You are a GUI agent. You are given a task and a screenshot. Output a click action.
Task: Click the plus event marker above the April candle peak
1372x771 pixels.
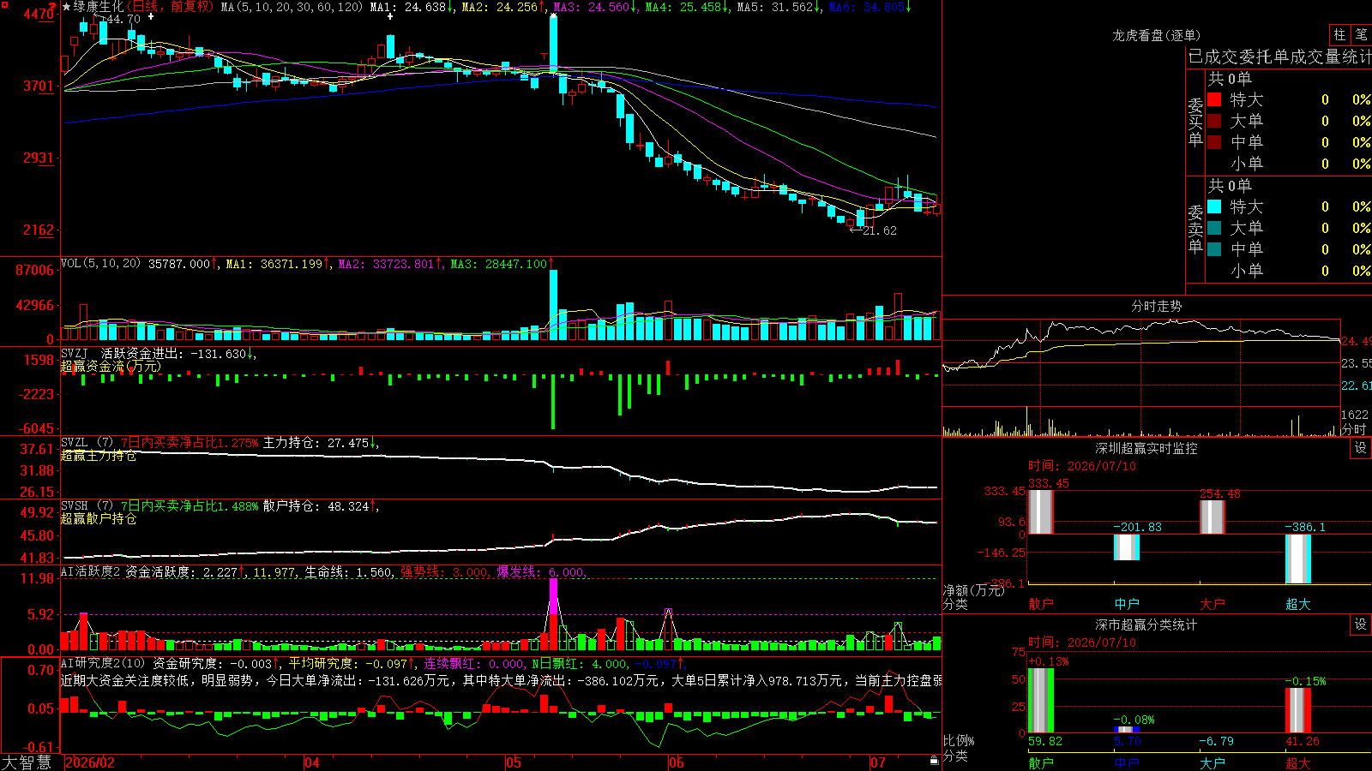point(390,16)
